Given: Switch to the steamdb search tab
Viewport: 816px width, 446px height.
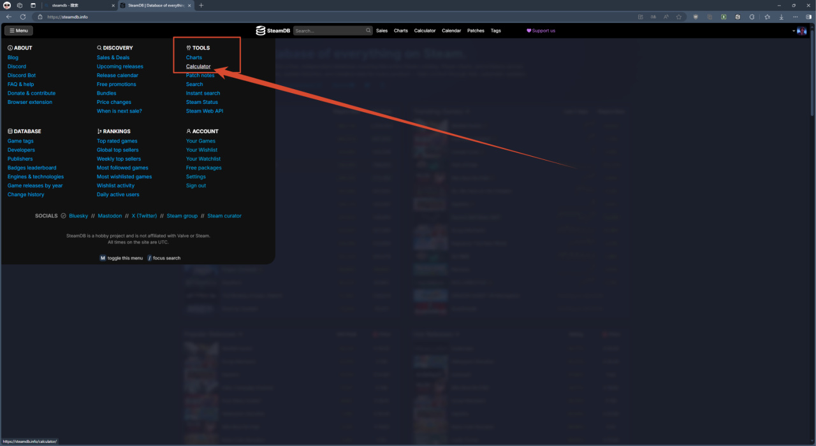Looking at the screenshot, I should [x=80, y=5].
